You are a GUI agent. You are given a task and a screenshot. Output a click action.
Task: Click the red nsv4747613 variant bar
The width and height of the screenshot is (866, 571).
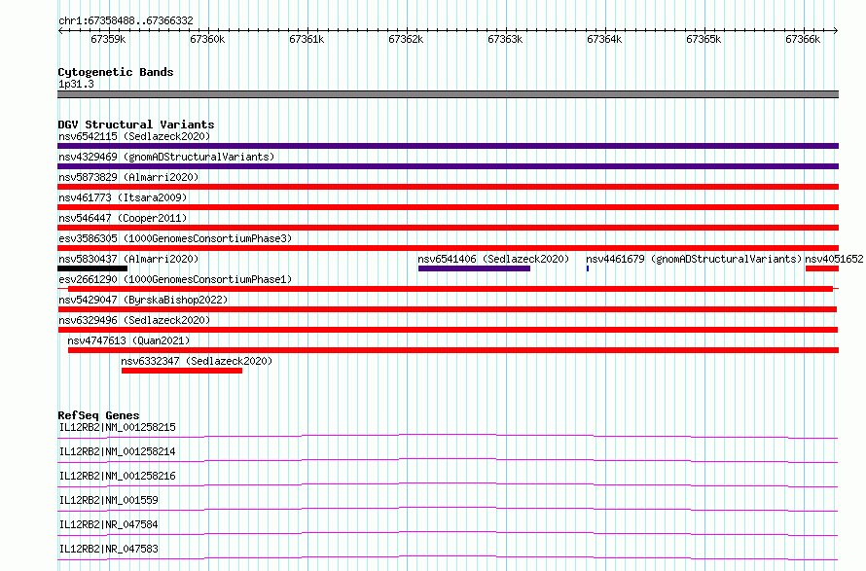[x=453, y=350]
